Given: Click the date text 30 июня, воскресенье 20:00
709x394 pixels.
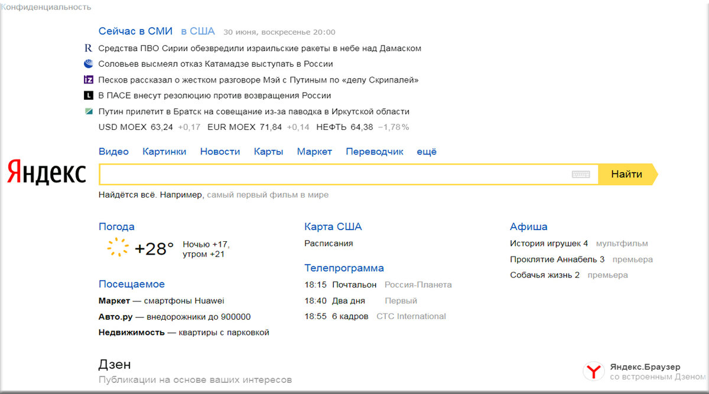Looking at the screenshot, I should tap(279, 32).
